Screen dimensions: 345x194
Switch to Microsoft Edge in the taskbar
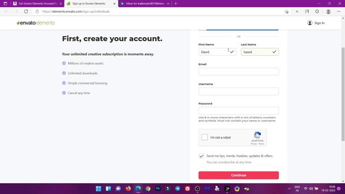pyautogui.click(x=138, y=189)
